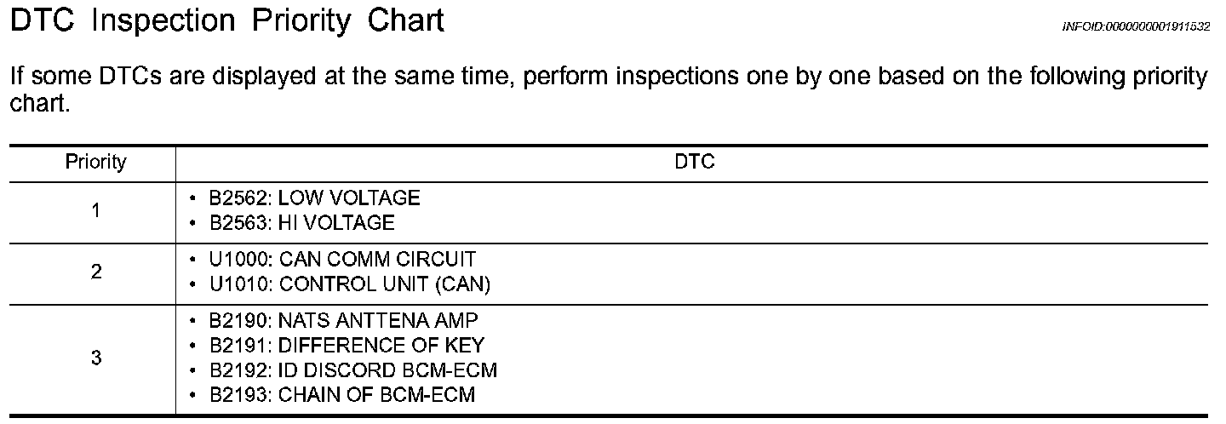Click U1000: CAN COMM CIRCUIT entry
This screenshot has height=424, width=1226.
[x=343, y=259]
